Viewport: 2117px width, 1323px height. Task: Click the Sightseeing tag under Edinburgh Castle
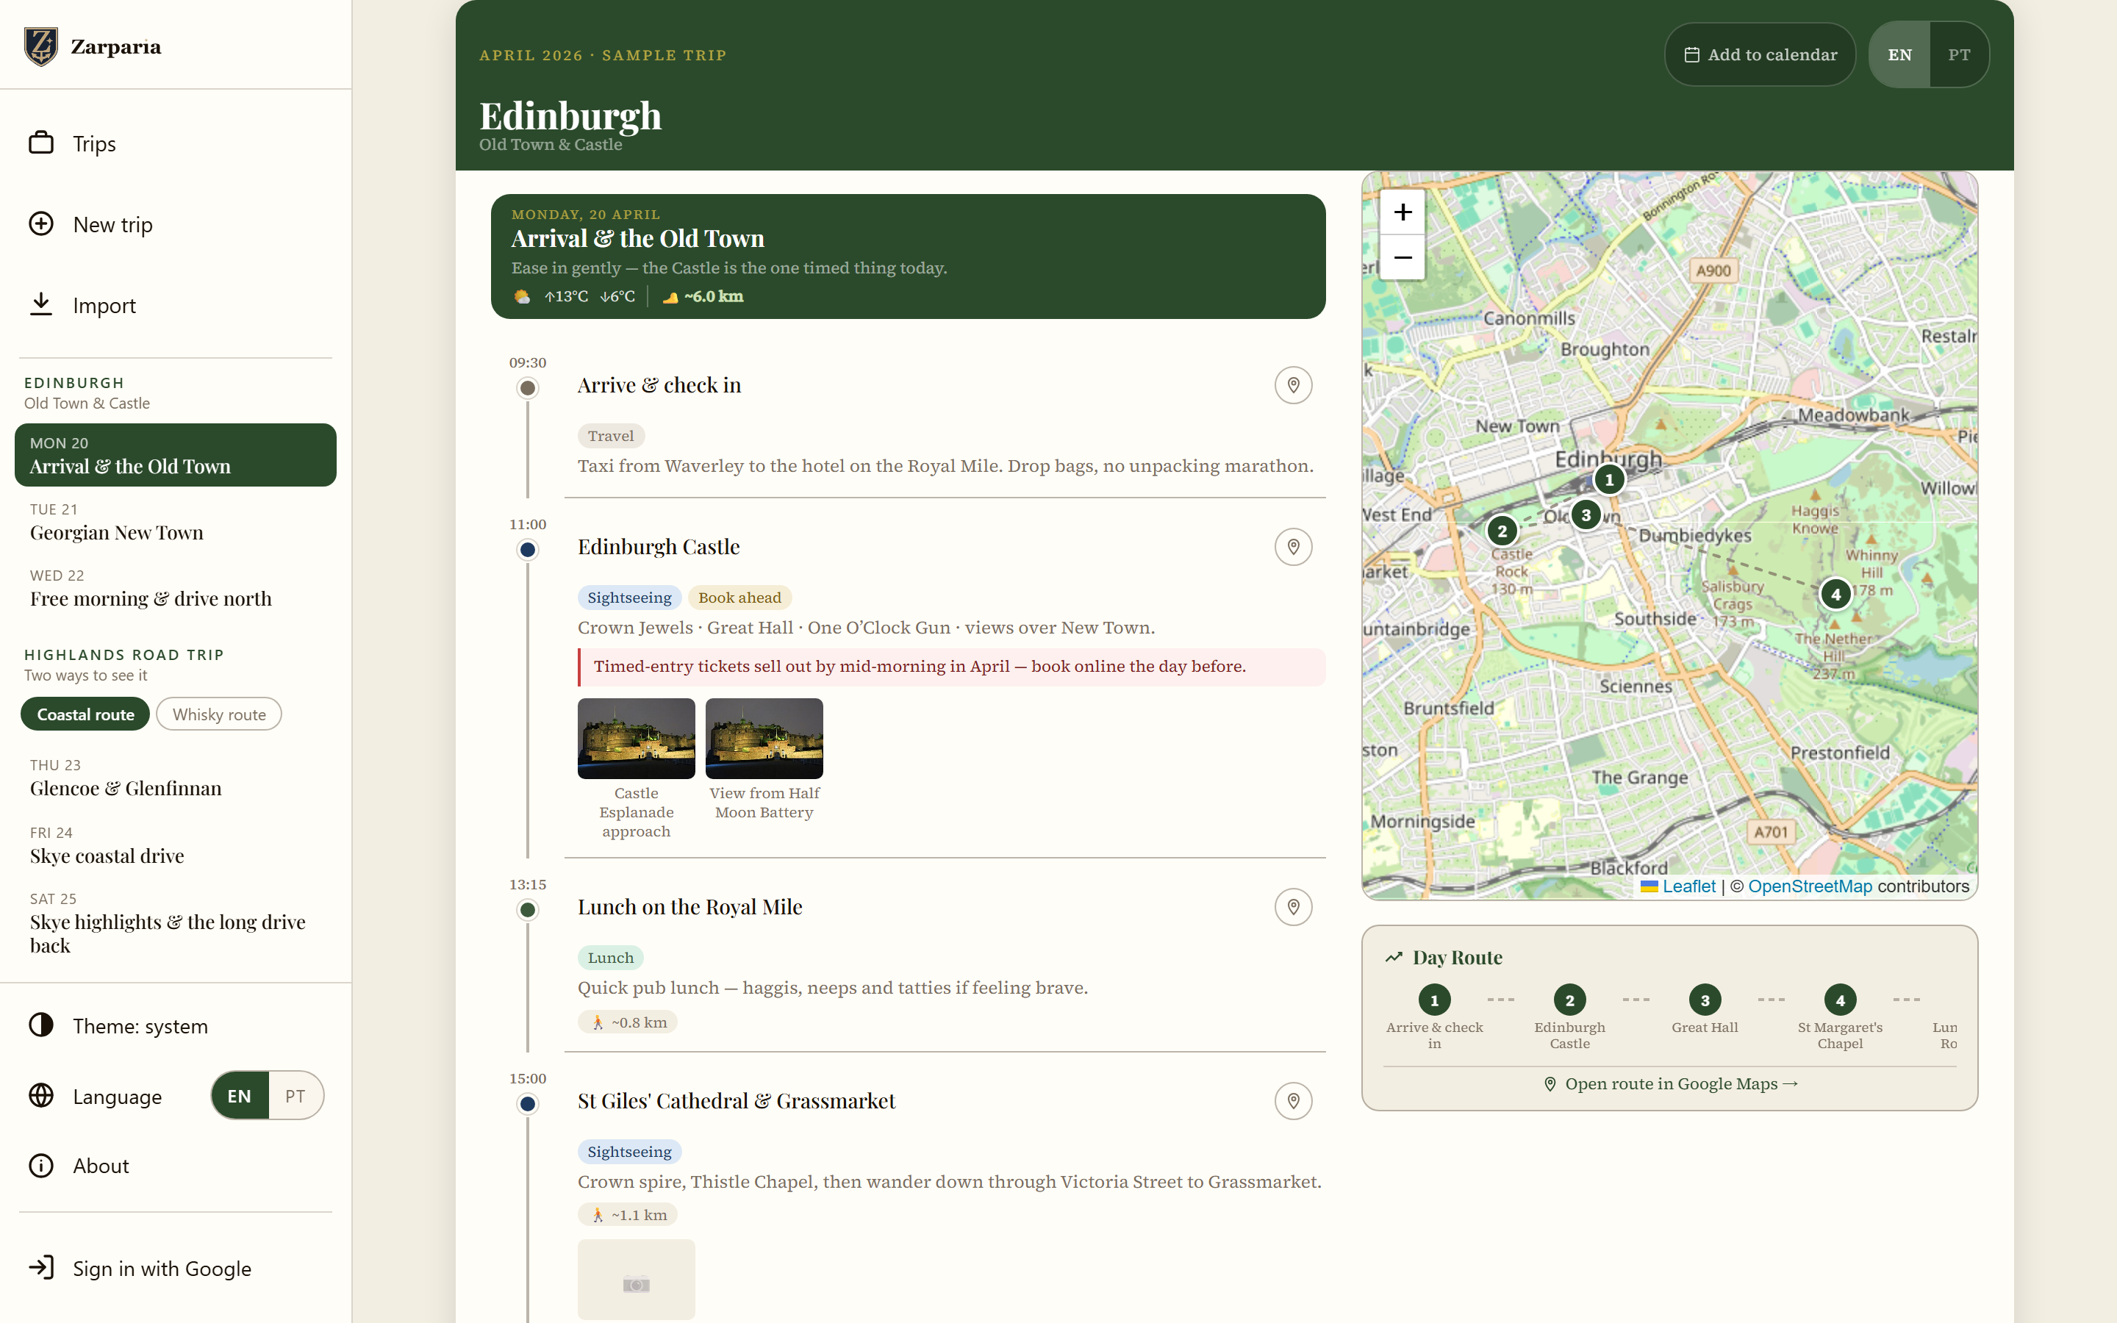[x=629, y=598]
